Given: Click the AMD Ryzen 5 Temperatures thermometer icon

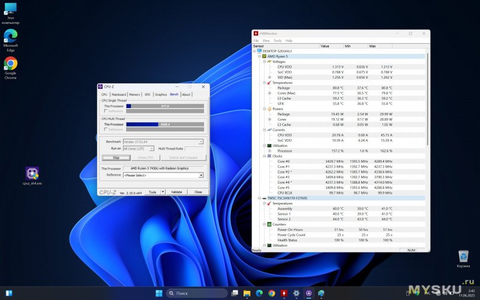Looking at the screenshot, I should 269,83.
